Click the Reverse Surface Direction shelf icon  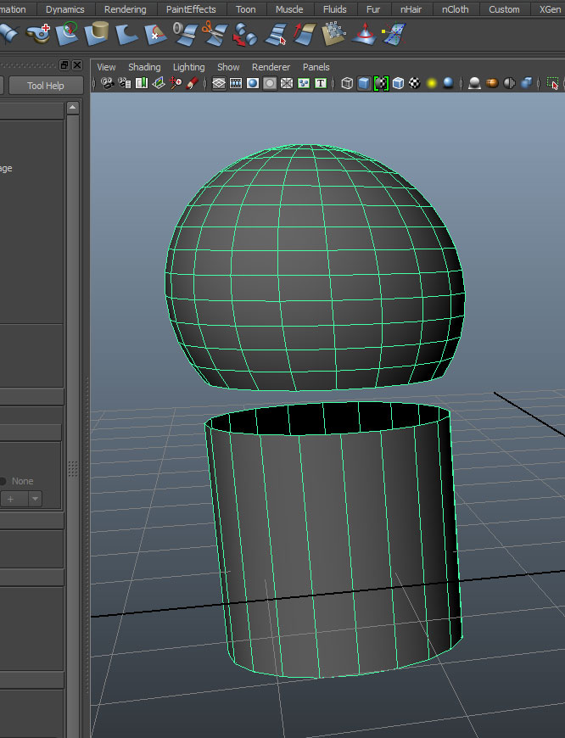(x=305, y=34)
